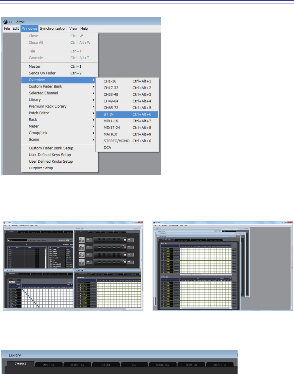This screenshot has width=294, height=374.
Task: Expand the Library submenu in Windows menu
Action: point(59,100)
